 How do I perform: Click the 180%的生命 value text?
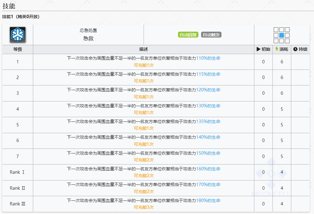pyautogui.click(x=208, y=200)
